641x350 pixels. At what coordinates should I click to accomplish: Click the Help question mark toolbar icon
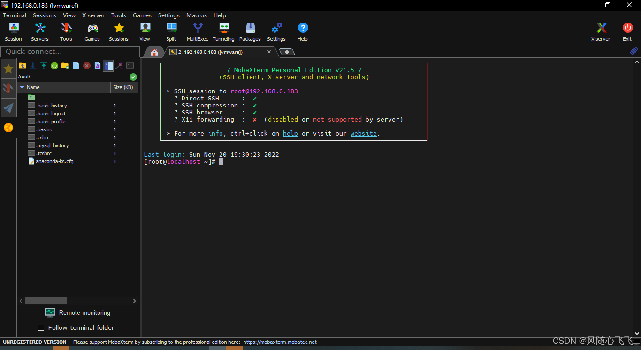tap(303, 32)
